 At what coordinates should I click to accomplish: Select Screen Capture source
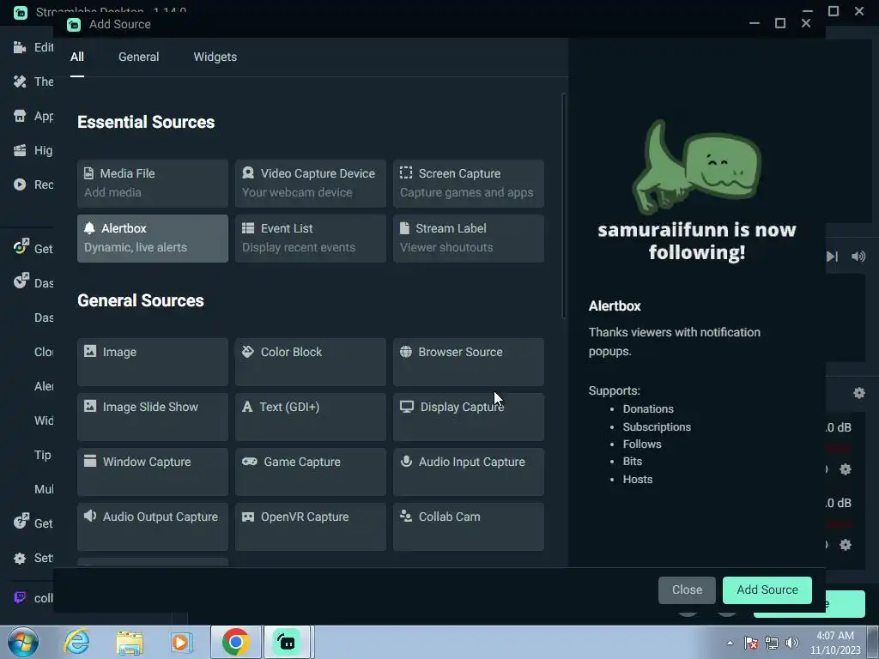pos(469,184)
